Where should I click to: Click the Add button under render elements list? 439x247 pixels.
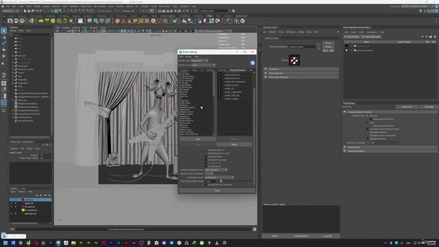pyautogui.click(x=198, y=139)
